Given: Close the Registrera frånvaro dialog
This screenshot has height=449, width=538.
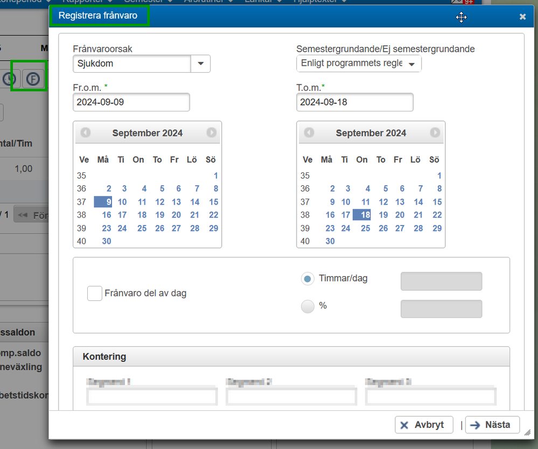Looking at the screenshot, I should click(522, 17).
